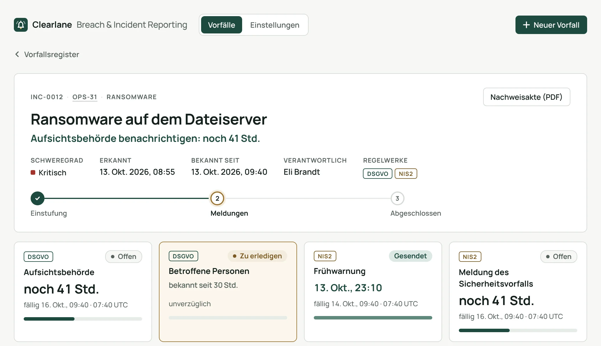Click the Frühwarnung card progress bar
The image size is (601, 346).
click(373, 318)
